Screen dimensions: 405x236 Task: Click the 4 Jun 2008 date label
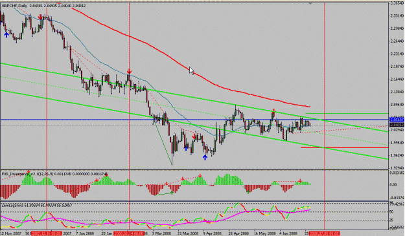click(x=289, y=233)
